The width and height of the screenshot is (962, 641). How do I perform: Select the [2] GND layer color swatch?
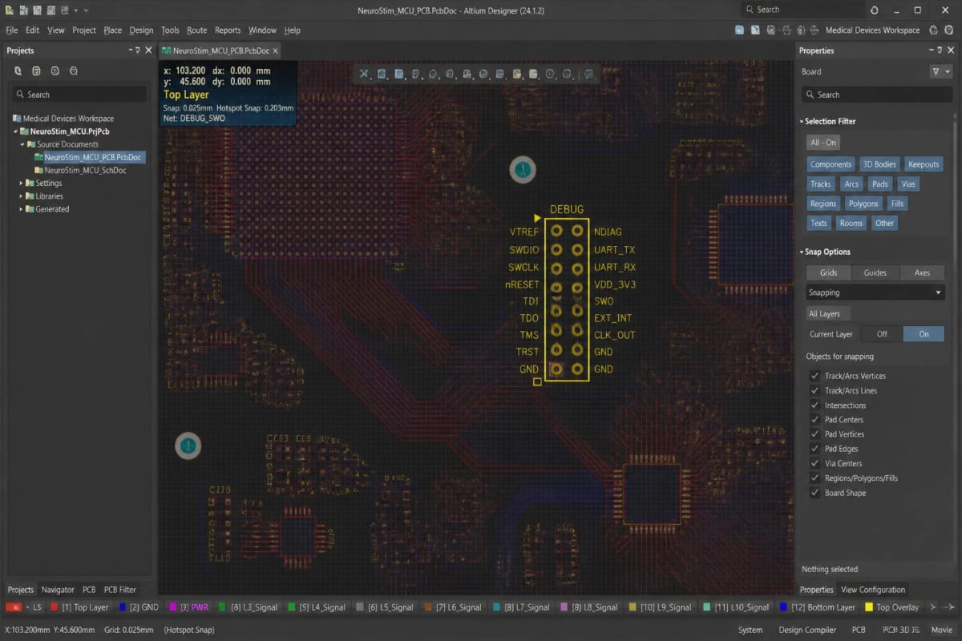coord(123,607)
